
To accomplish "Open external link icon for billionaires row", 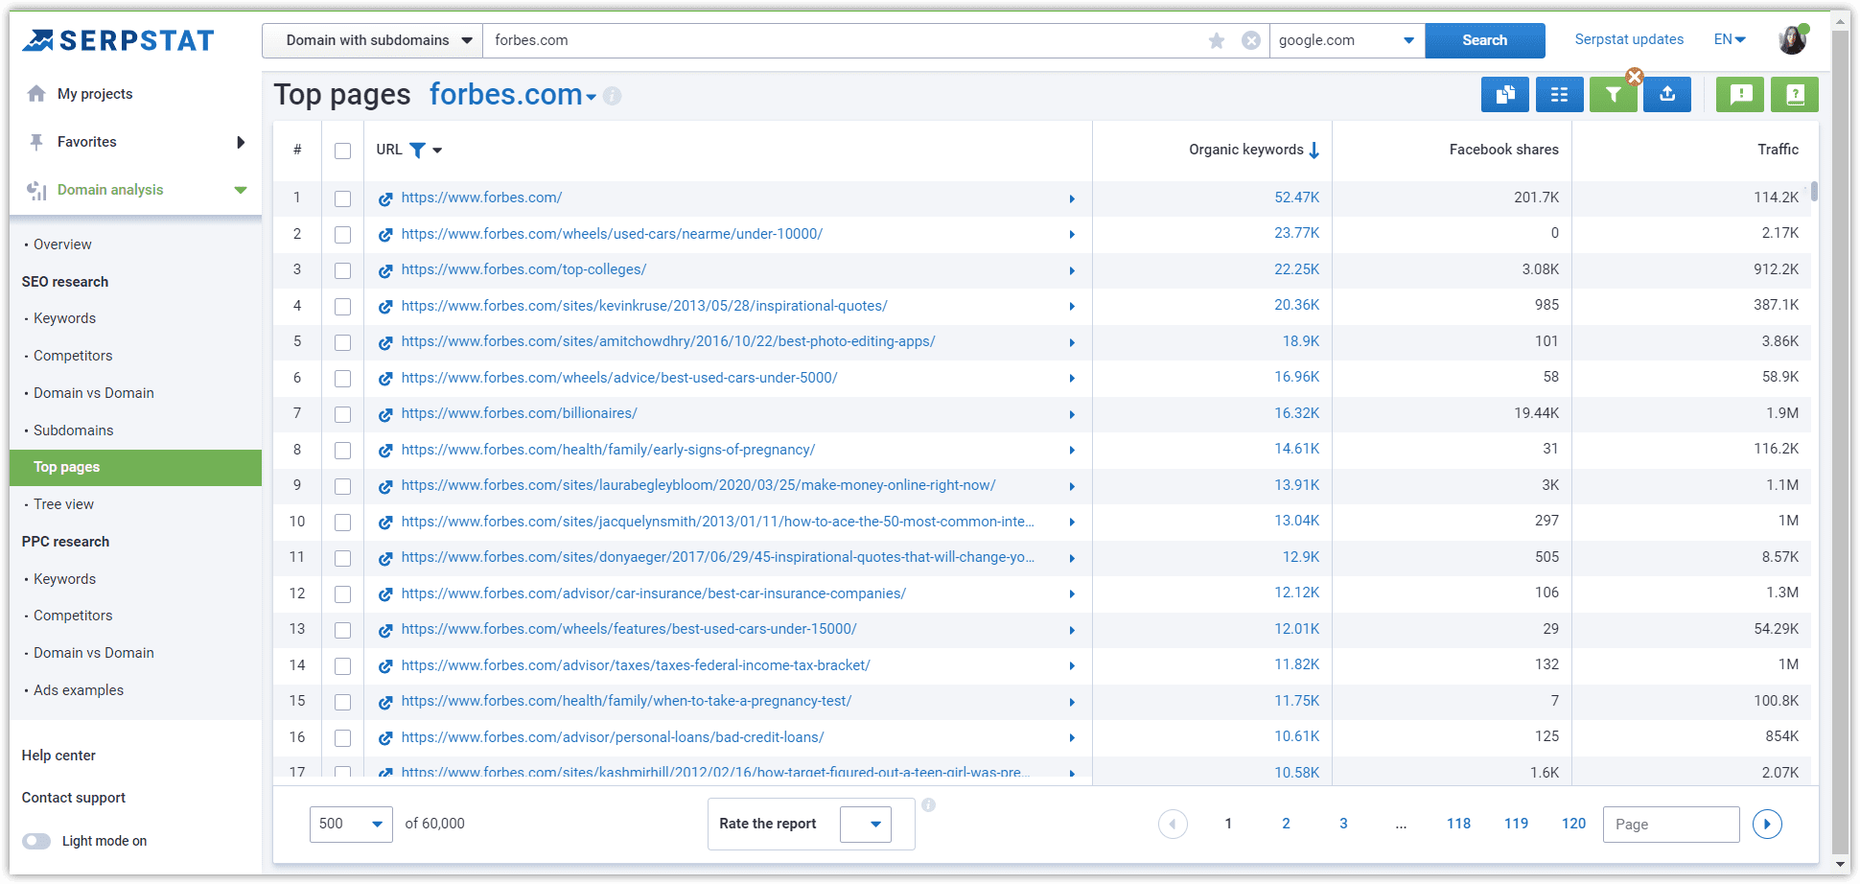I will pyautogui.click(x=385, y=414).
